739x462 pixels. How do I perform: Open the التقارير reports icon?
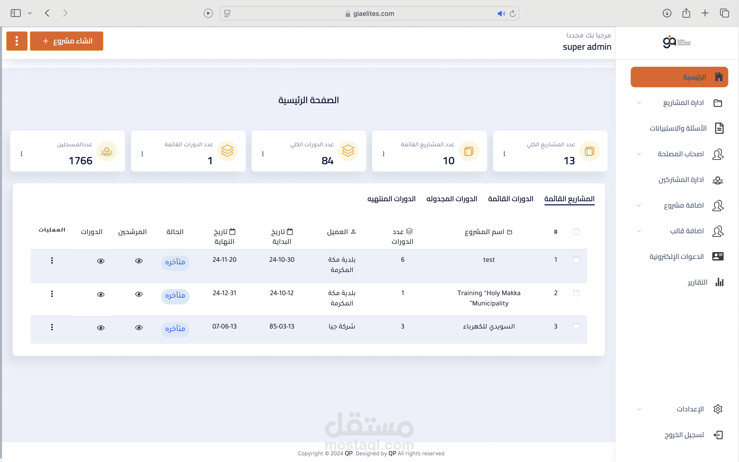719,282
